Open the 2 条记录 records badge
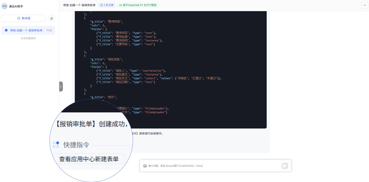The height and width of the screenshot is (182, 369). pos(107,5)
